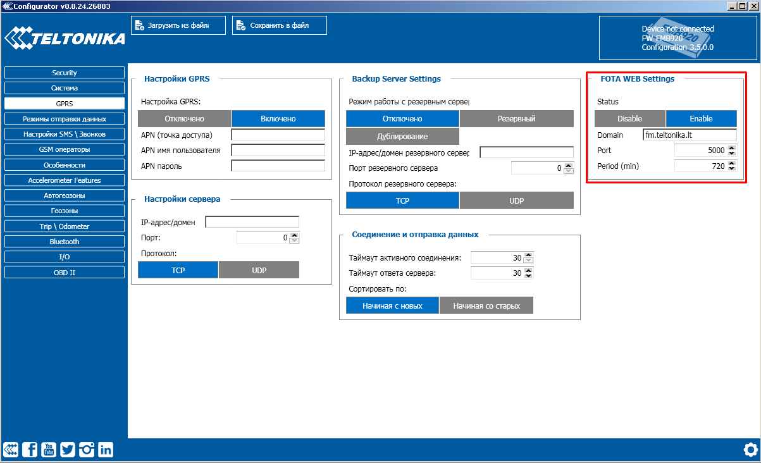This screenshot has width=761, height=463.
Task: Open the Instagram social icon
Action: tap(87, 450)
